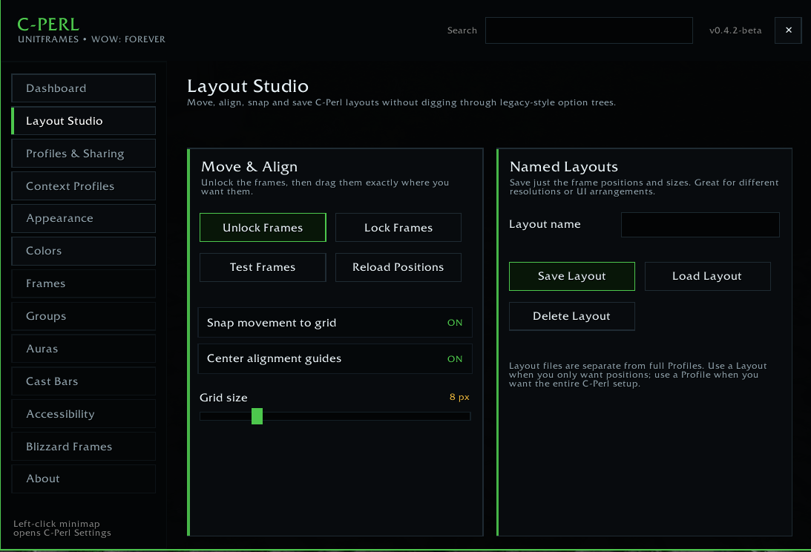Open Context Profiles page
Viewport: 811px width, 552px height.
click(83, 185)
